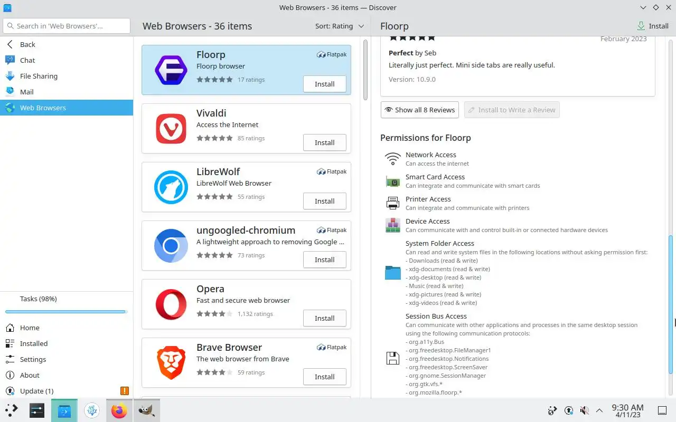Install ungoogled-chromium
This screenshot has width=676, height=422.
point(325,260)
